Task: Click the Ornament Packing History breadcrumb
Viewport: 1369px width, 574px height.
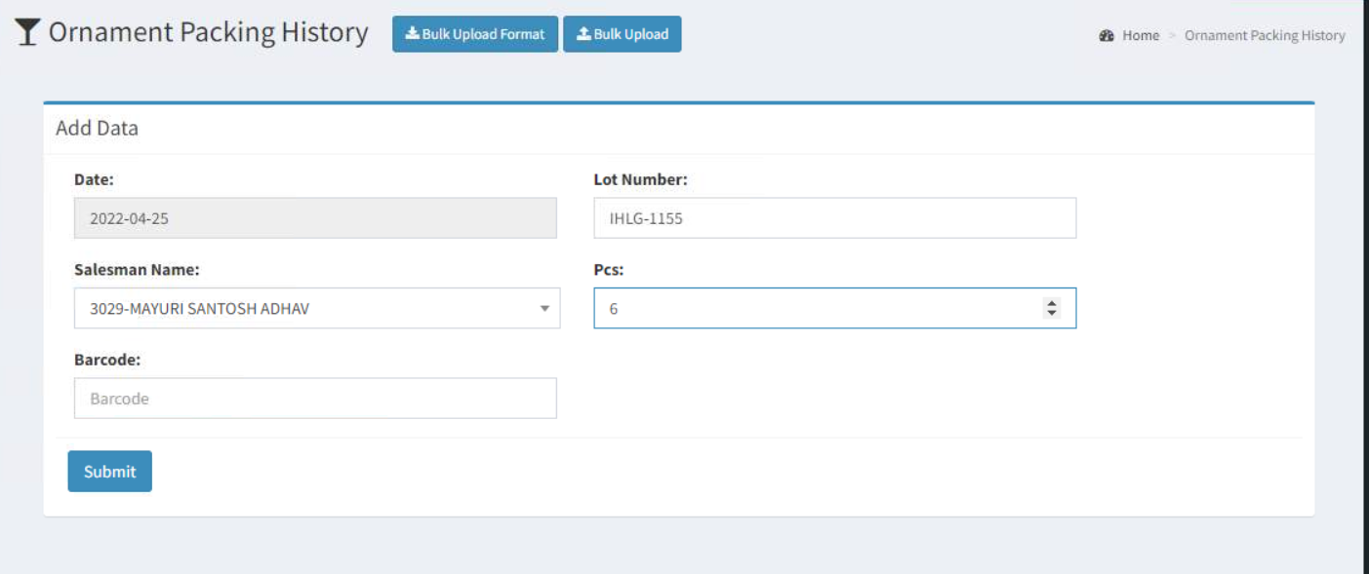Action: pyautogui.click(x=1265, y=35)
